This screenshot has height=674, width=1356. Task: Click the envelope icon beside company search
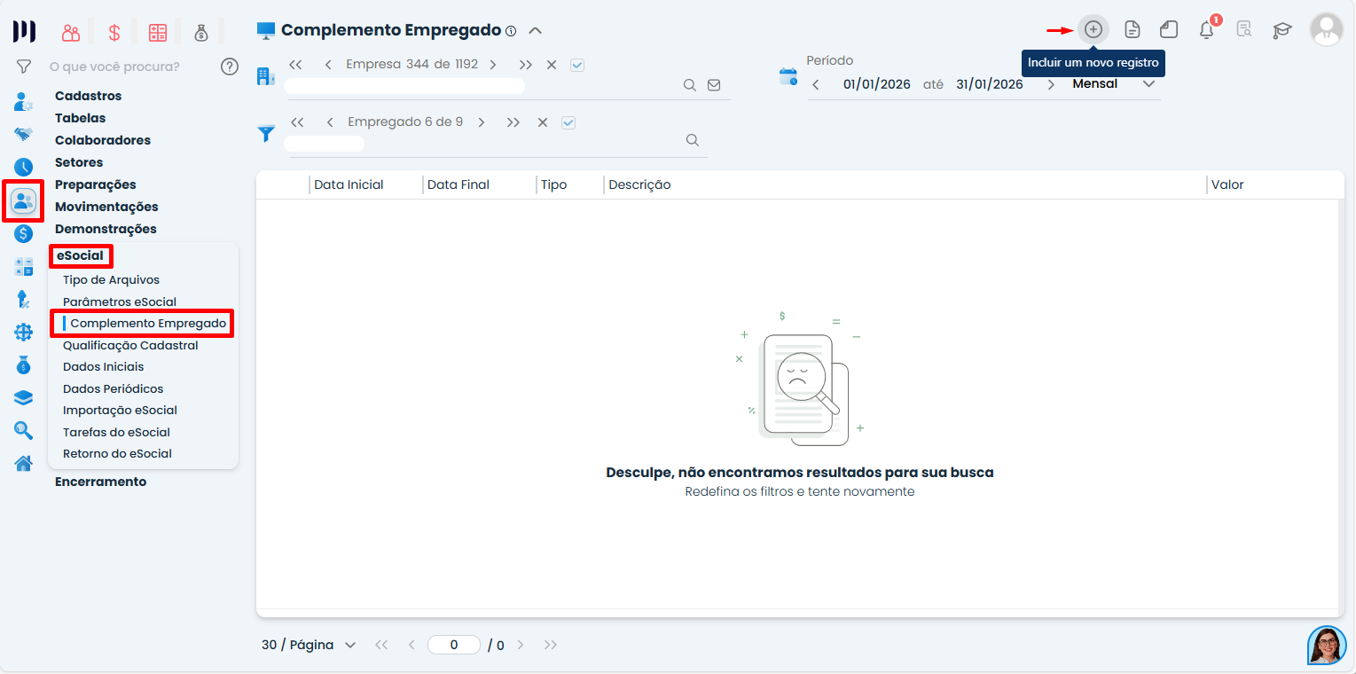click(x=714, y=86)
